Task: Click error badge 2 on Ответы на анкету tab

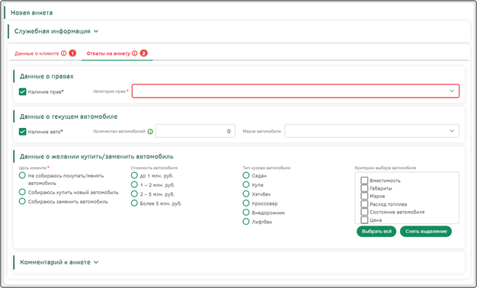Action: 143,53
